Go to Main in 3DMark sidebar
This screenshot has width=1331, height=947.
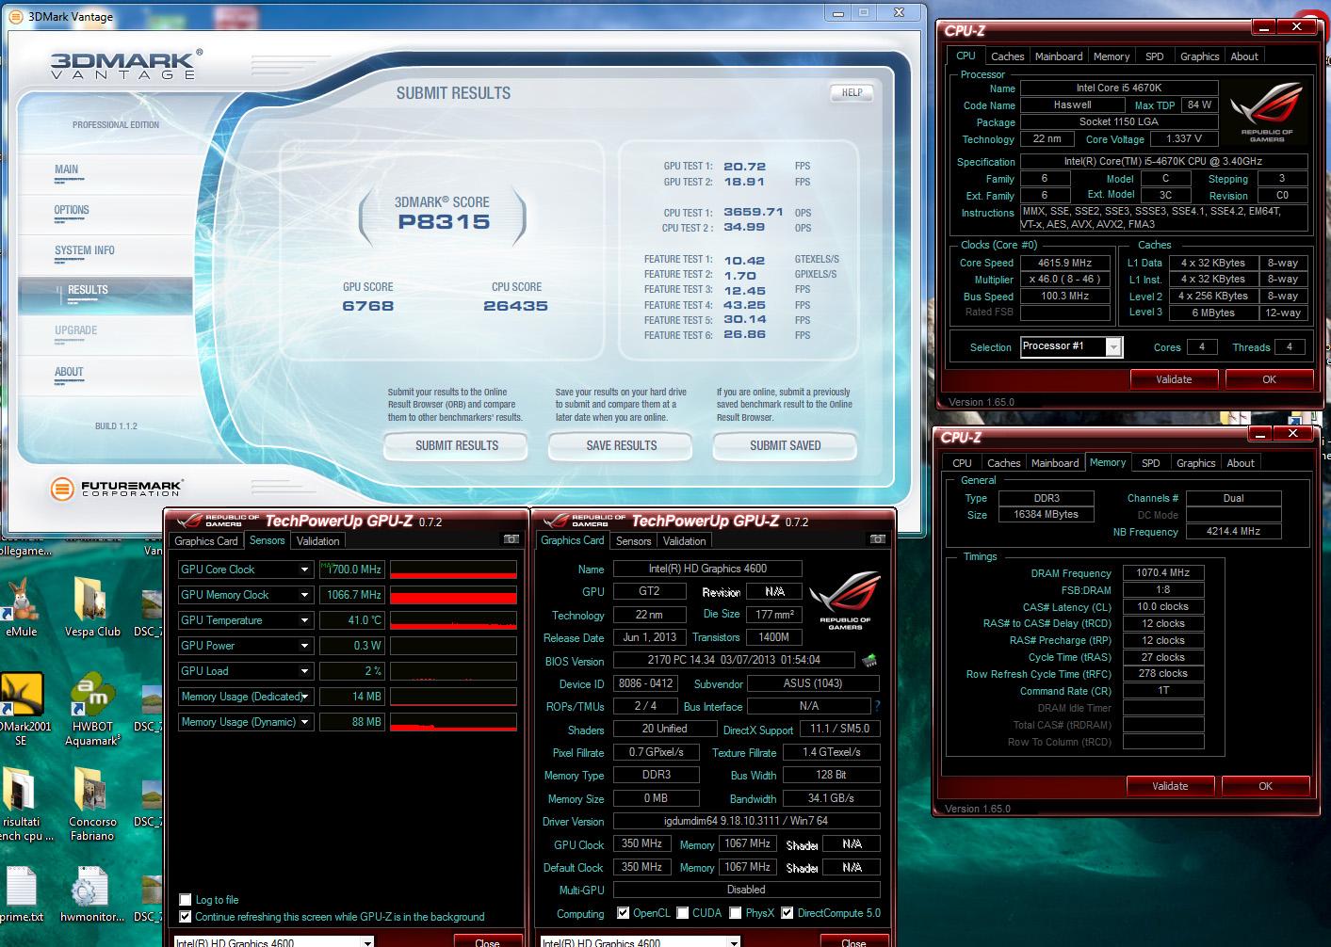click(66, 169)
